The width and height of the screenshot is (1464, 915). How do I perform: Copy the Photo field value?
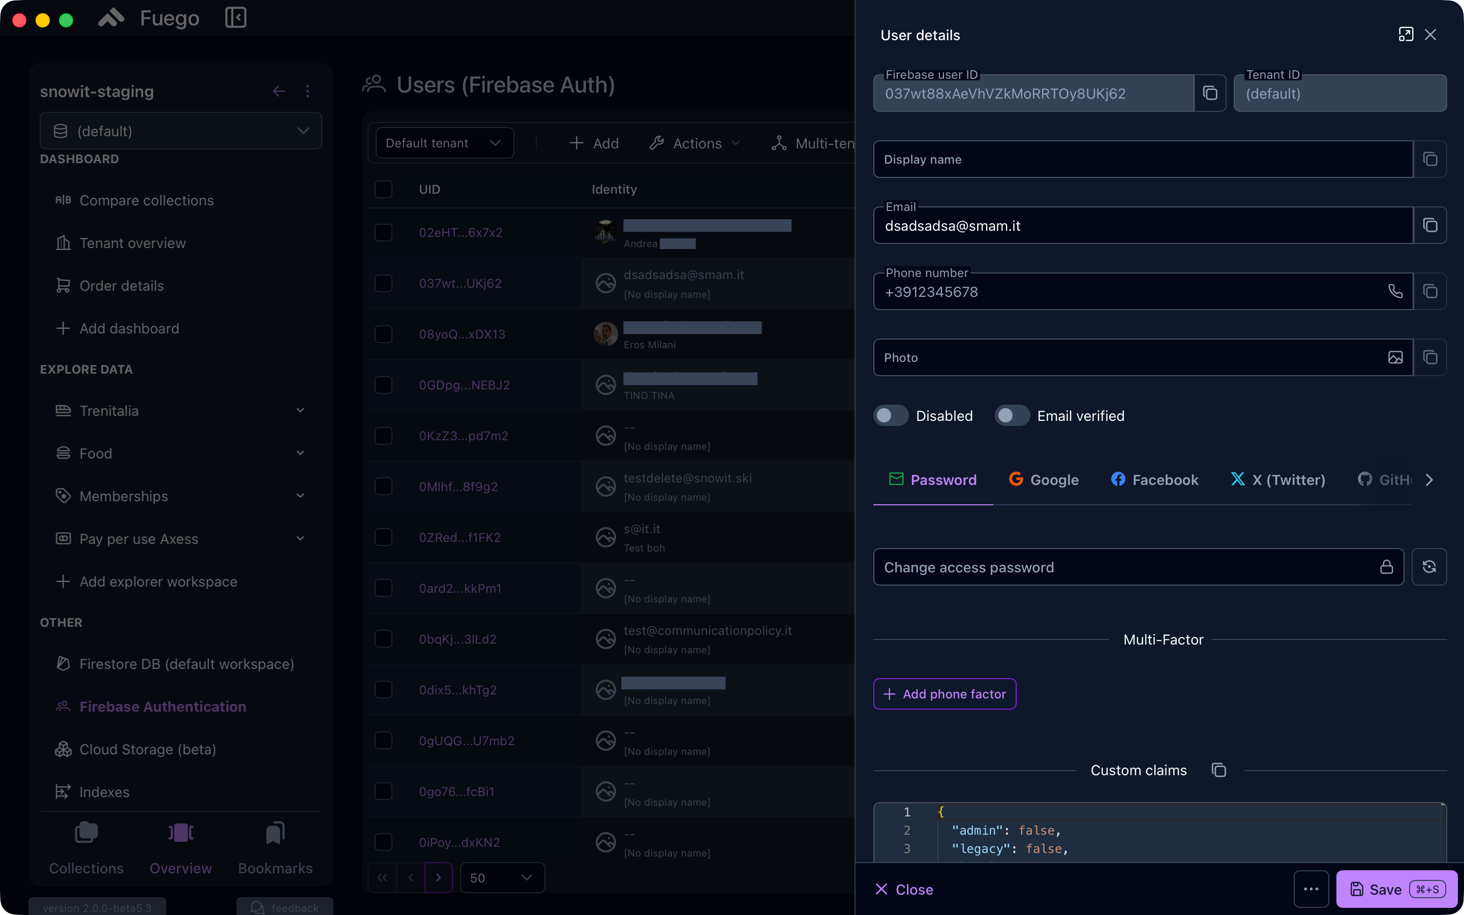tap(1429, 357)
